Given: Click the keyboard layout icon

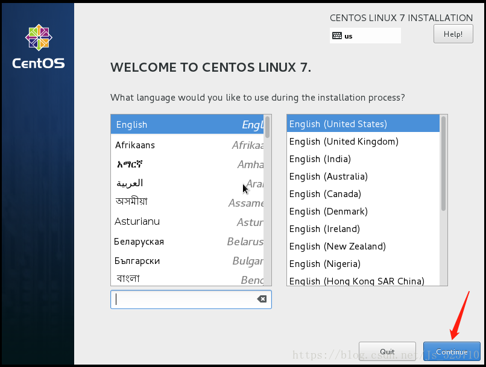Looking at the screenshot, I should 336,36.
